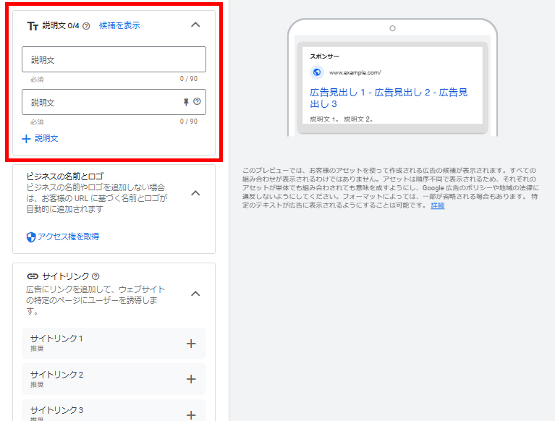The image size is (555, 421).
Task: Click the plus icon for サイトリンク 1
Action: [191, 344]
